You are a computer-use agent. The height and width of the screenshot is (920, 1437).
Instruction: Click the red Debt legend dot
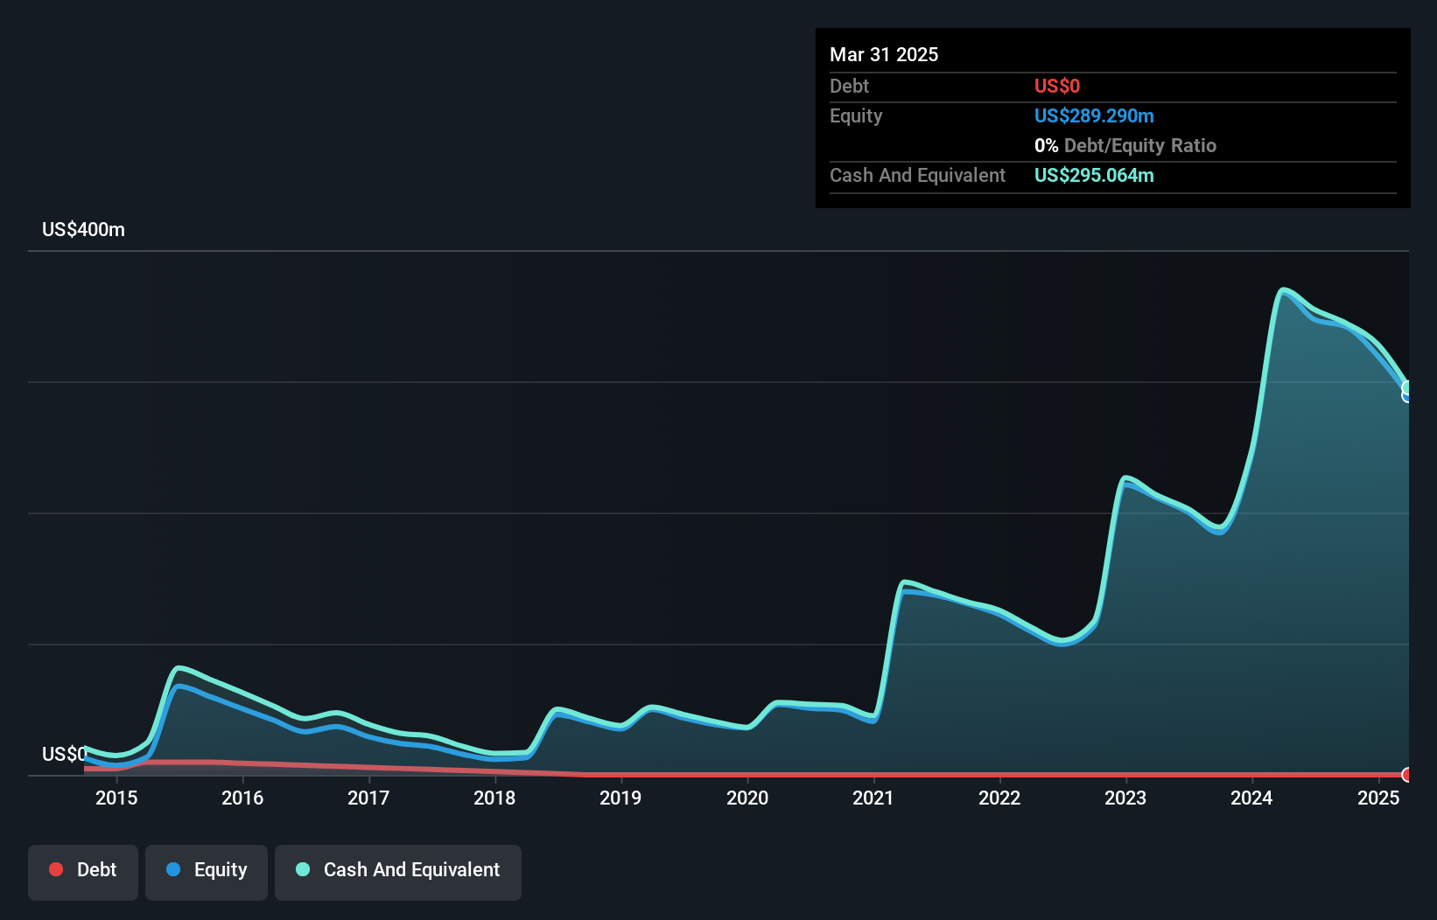(56, 869)
